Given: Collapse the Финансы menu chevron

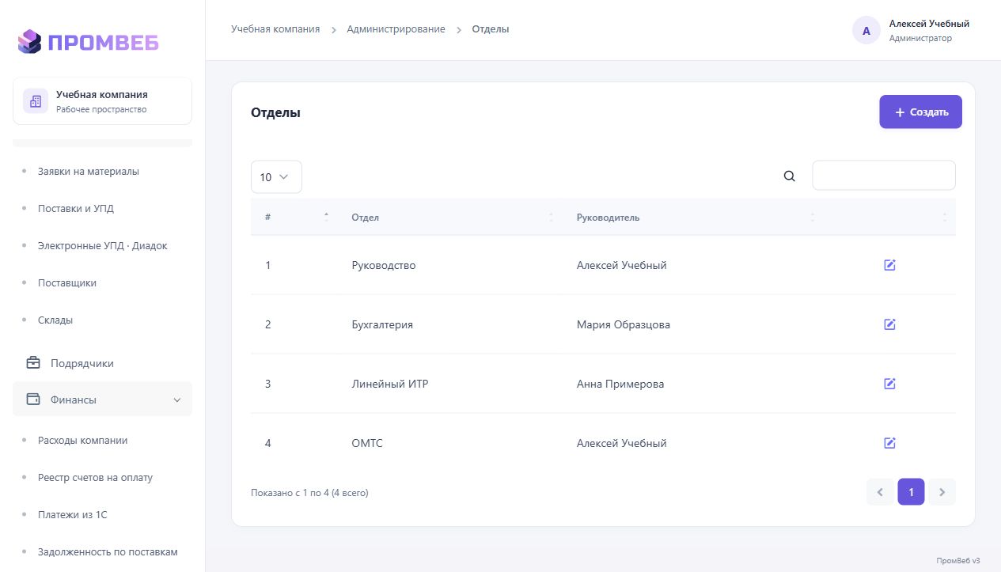Looking at the screenshot, I should pyautogui.click(x=177, y=400).
